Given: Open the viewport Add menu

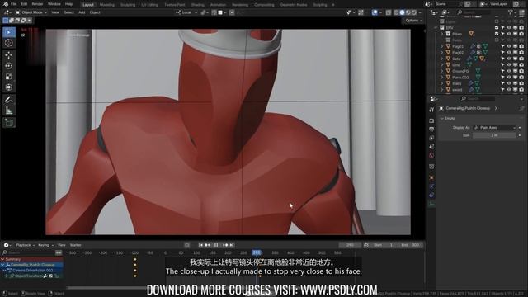Looking at the screenshot, I should coord(82,12).
